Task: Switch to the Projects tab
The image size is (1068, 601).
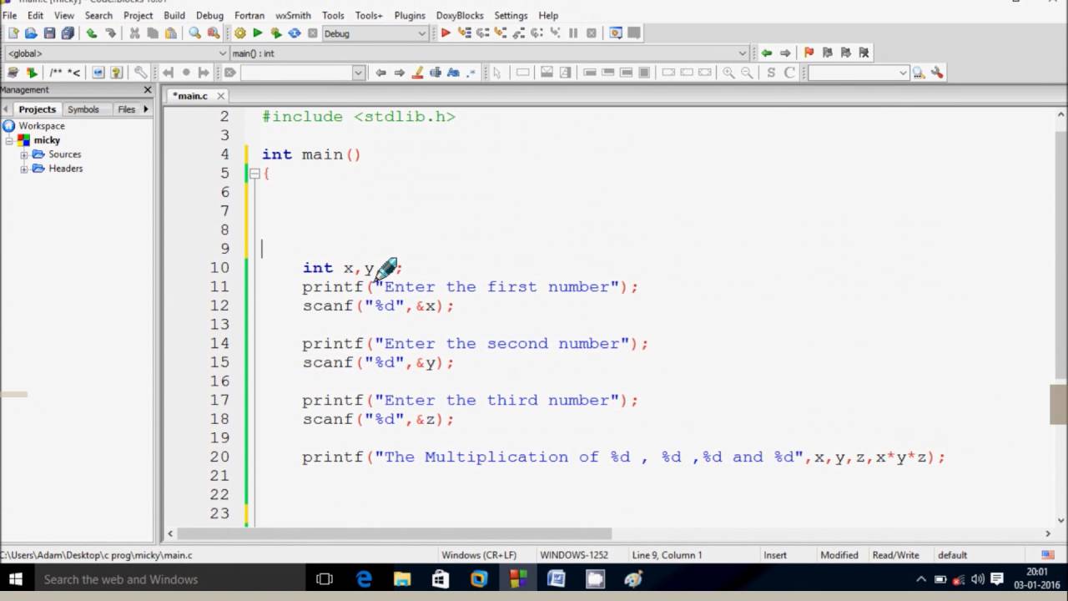Action: [x=37, y=109]
